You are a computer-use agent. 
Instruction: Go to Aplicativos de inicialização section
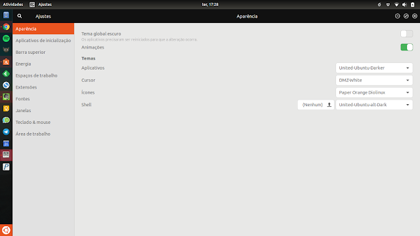pyautogui.click(x=43, y=41)
